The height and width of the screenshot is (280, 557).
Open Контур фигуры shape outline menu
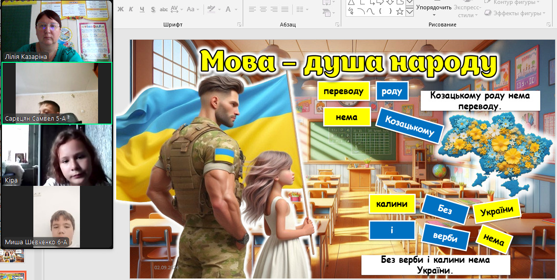(x=516, y=2)
